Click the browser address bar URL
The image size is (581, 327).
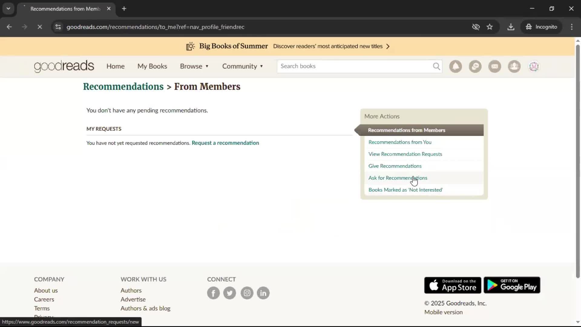[x=155, y=27]
